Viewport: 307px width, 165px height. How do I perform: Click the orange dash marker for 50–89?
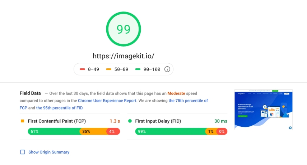108,69
